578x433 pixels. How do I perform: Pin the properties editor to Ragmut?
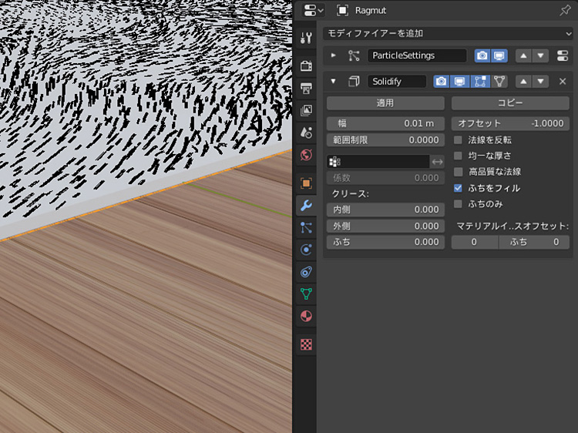565,11
